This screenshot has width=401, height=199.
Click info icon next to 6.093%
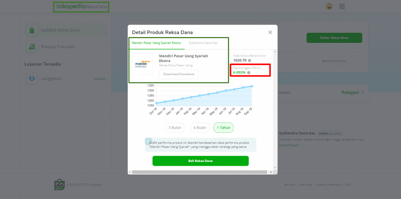[x=249, y=73]
